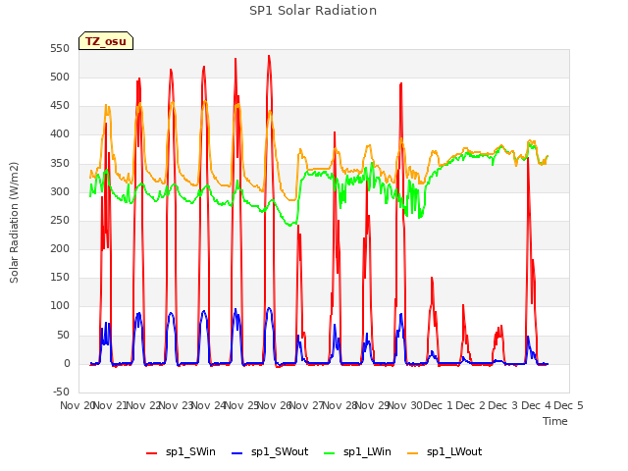Select the sp1_LWout legend label
The height and width of the screenshot is (471, 628).
coord(454,452)
